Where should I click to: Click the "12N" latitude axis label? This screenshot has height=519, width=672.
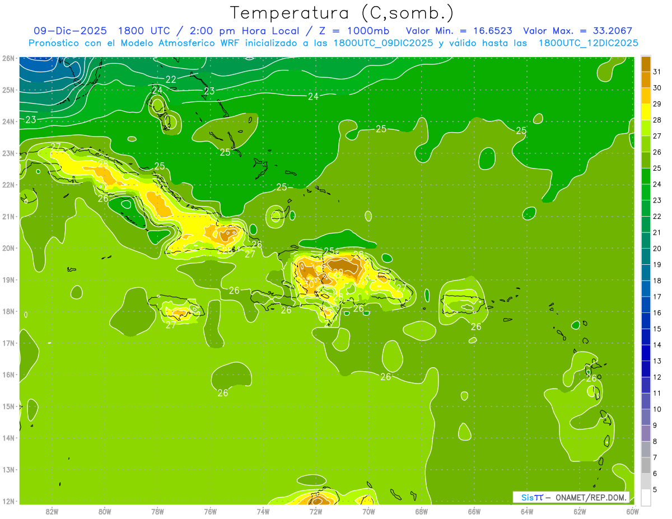pos(8,501)
